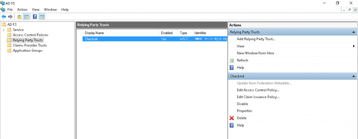Minimize the AD FS main window
This screenshot has height=139, width=358.
pyautogui.click(x=324, y=3)
